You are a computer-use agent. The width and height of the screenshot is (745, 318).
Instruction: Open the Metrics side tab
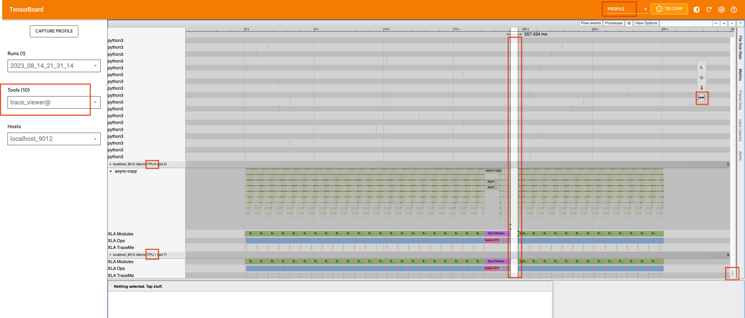(740, 74)
